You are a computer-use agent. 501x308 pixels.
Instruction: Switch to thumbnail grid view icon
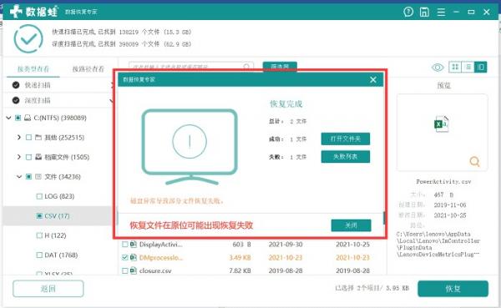(455, 67)
